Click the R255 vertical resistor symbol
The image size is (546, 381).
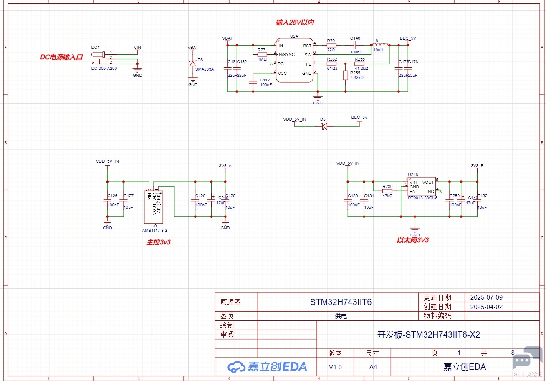click(x=346, y=76)
